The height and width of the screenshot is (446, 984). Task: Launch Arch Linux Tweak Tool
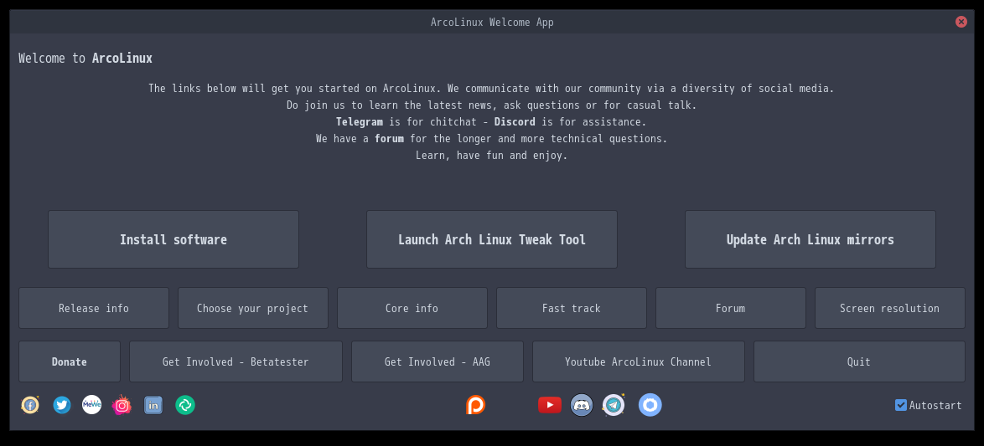point(492,239)
